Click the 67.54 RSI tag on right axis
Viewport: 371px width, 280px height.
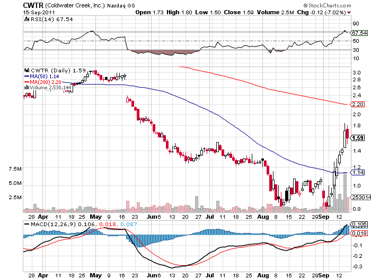359,33
